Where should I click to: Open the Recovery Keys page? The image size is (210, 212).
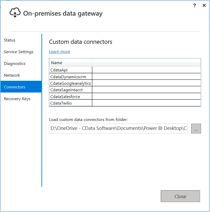pyautogui.click(x=17, y=99)
